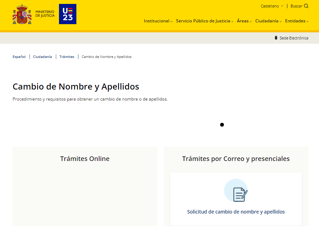Expand the Entidades menu
The width and height of the screenshot is (319, 226).
297,21
